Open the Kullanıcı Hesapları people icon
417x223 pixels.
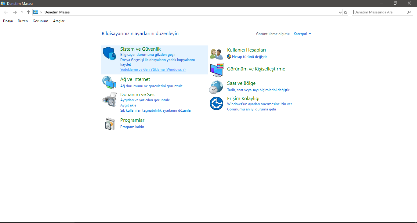point(216,54)
